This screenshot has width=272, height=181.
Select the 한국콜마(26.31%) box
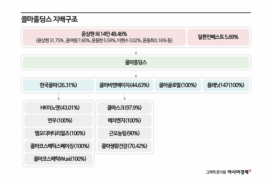58,86
